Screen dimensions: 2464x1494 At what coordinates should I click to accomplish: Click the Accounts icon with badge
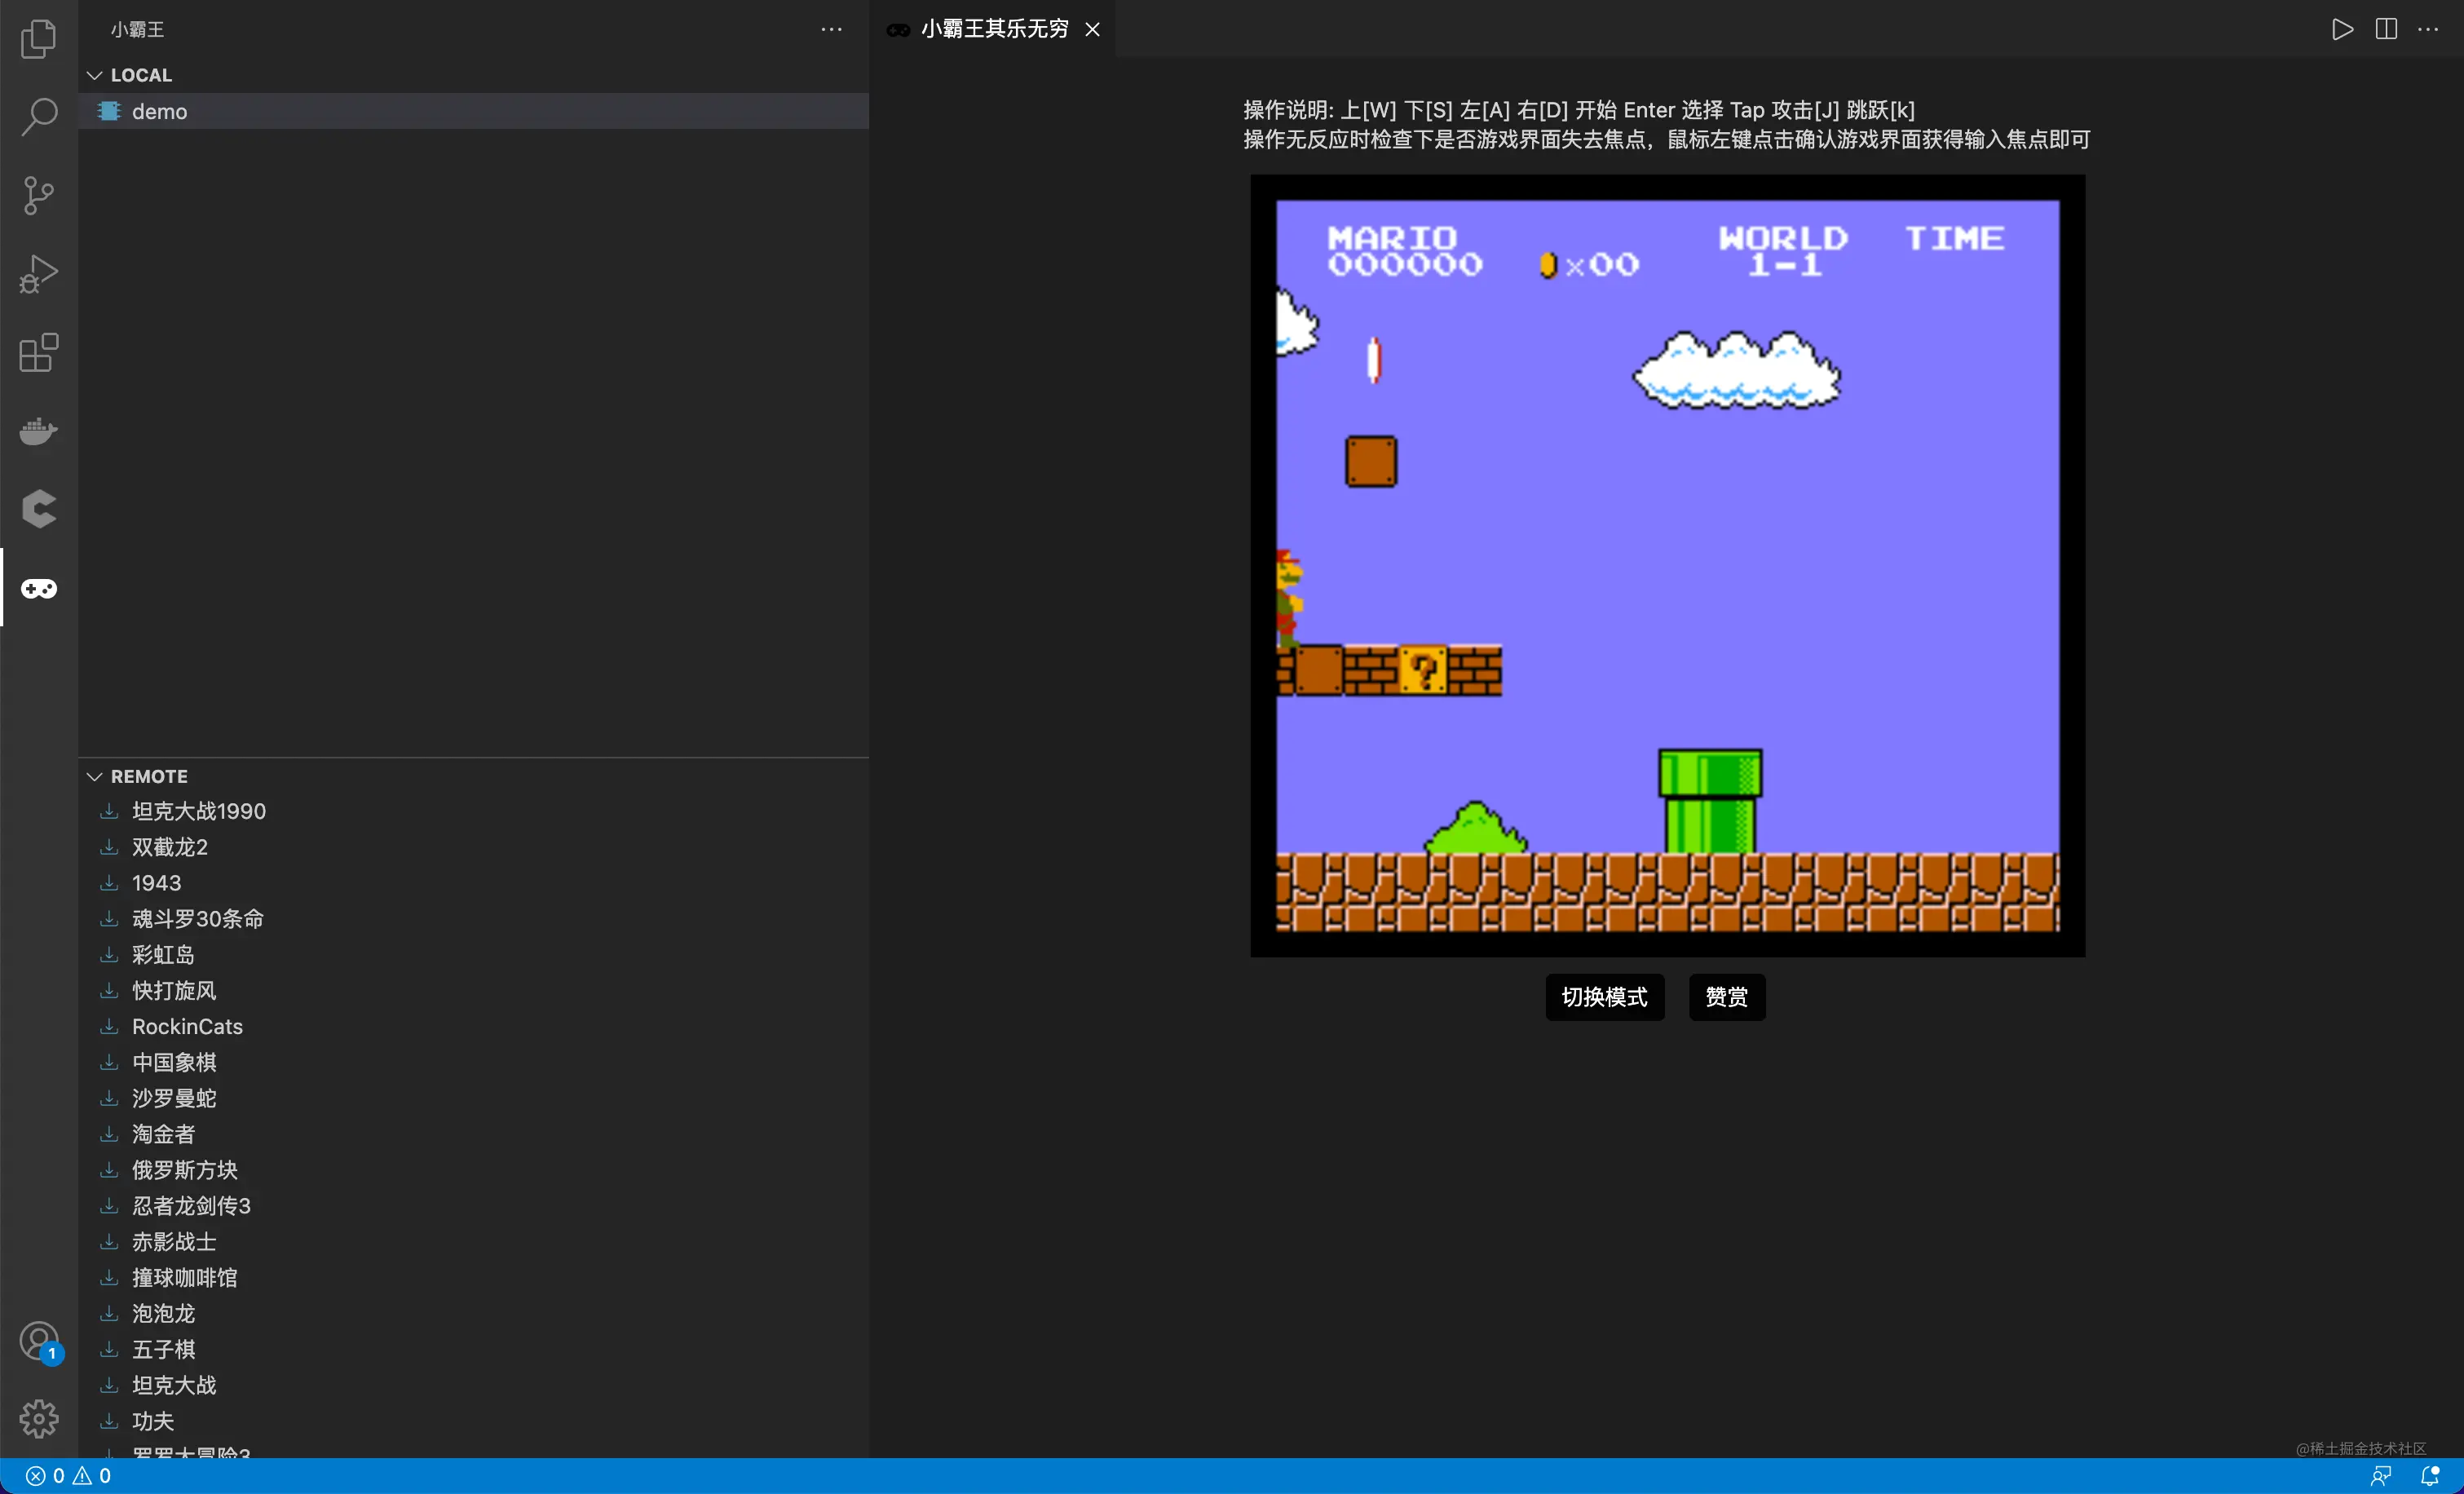[38, 1340]
